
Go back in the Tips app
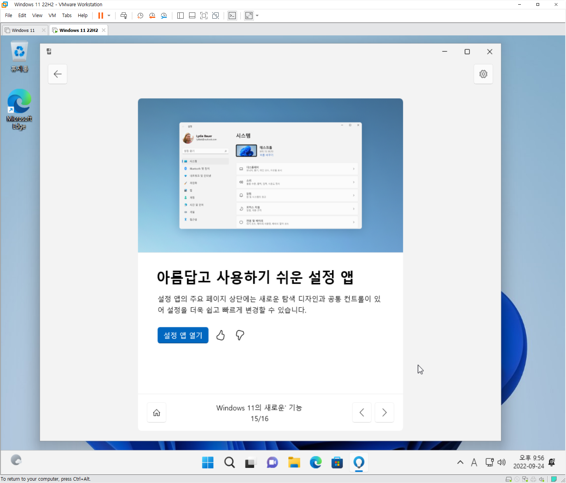click(58, 74)
